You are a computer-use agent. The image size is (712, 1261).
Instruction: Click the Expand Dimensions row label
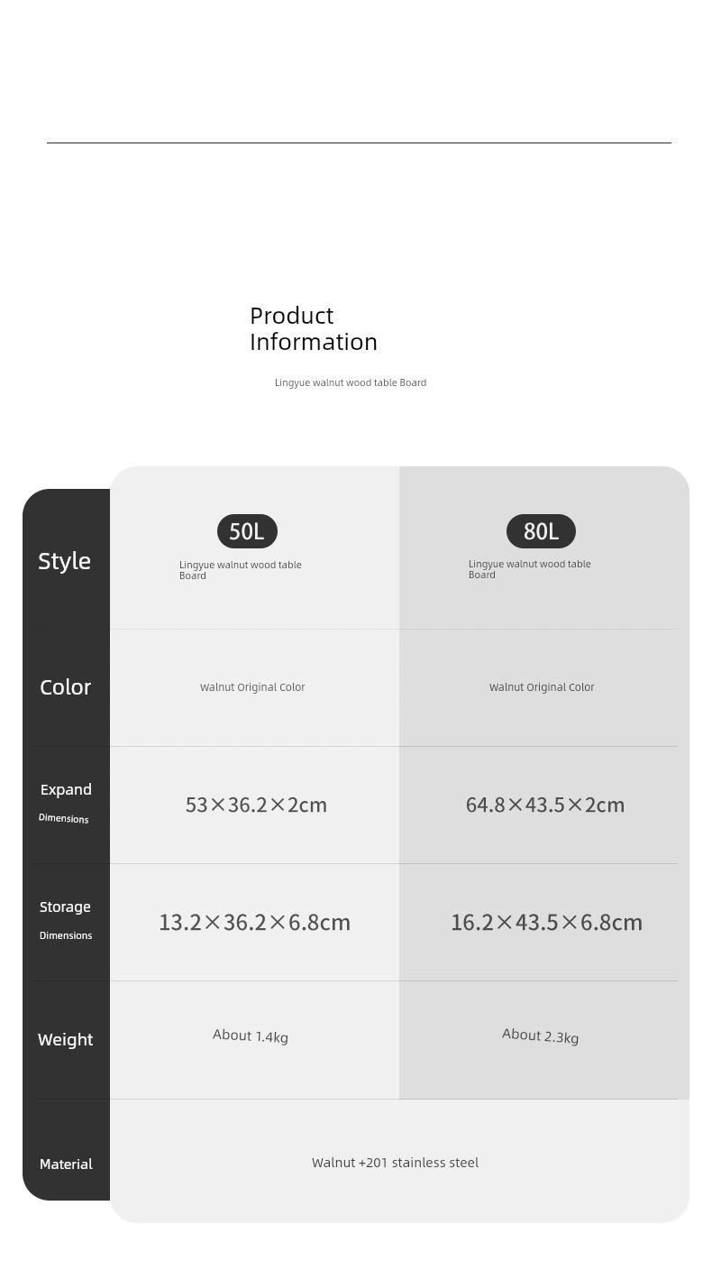point(65,802)
